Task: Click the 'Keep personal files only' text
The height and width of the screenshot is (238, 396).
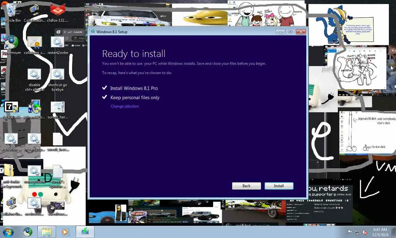Action: (x=135, y=97)
